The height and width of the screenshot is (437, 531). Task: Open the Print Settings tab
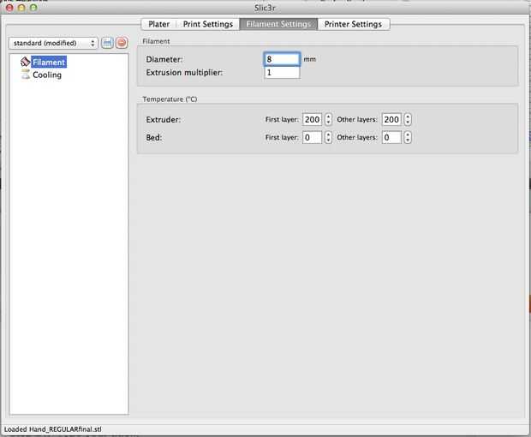(x=208, y=24)
